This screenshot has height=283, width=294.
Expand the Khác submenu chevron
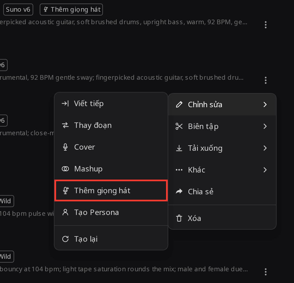pos(265,170)
